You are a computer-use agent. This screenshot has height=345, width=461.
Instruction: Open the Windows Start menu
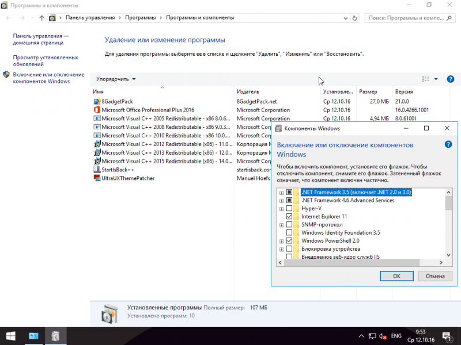click(10, 336)
